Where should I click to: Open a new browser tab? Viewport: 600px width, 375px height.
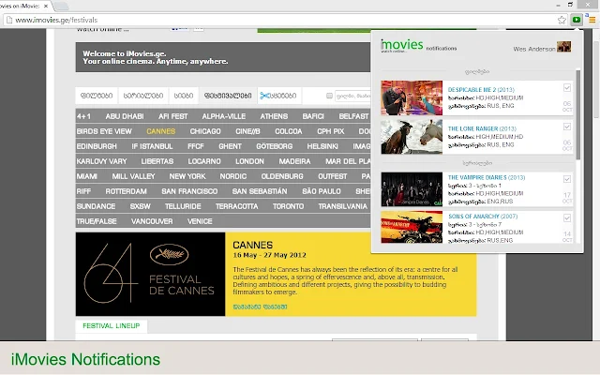(x=60, y=6)
